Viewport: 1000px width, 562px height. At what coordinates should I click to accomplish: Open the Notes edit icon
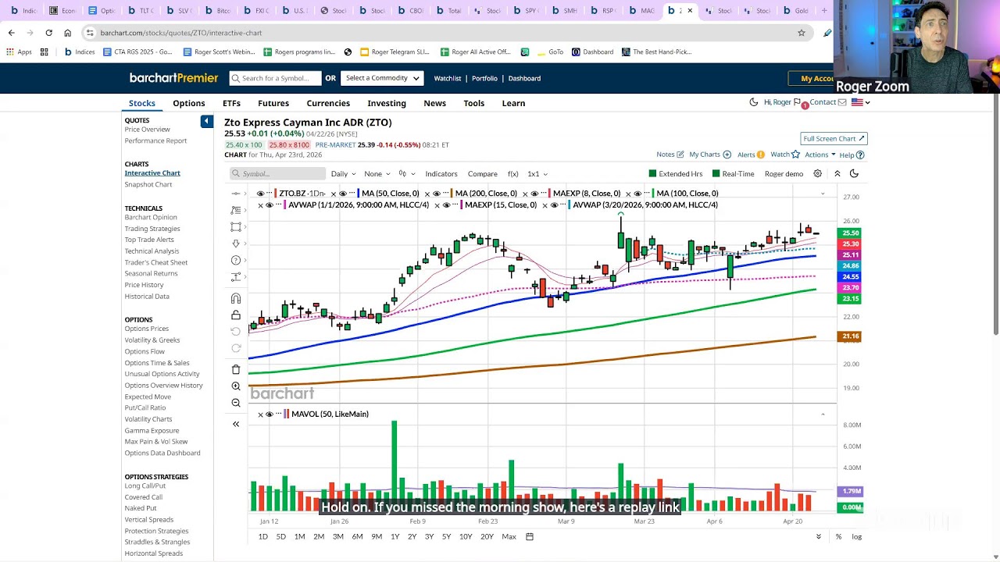[680, 155]
